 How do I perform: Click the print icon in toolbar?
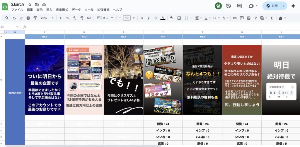(x=28, y=18)
